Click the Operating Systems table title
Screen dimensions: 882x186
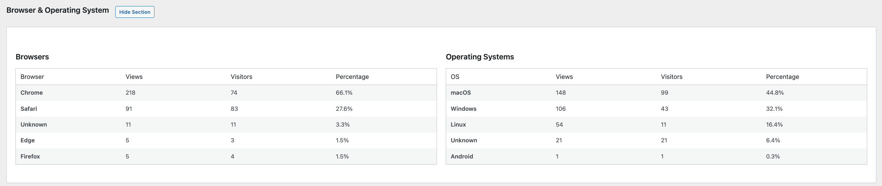click(480, 57)
